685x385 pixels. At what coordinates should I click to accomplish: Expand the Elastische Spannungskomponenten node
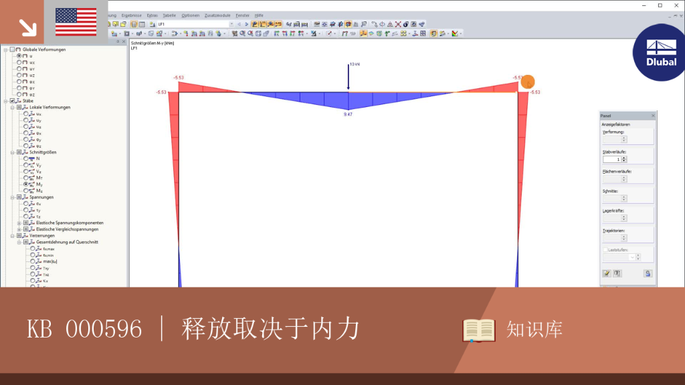[x=19, y=223]
